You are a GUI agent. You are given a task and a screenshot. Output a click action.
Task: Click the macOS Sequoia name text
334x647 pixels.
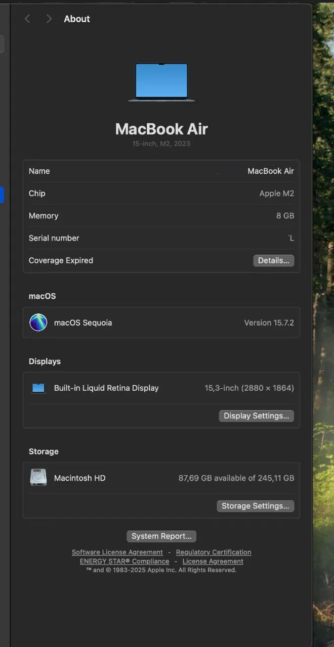coord(83,322)
